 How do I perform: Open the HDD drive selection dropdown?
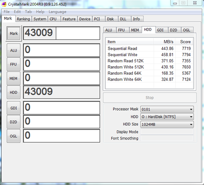(167, 117)
